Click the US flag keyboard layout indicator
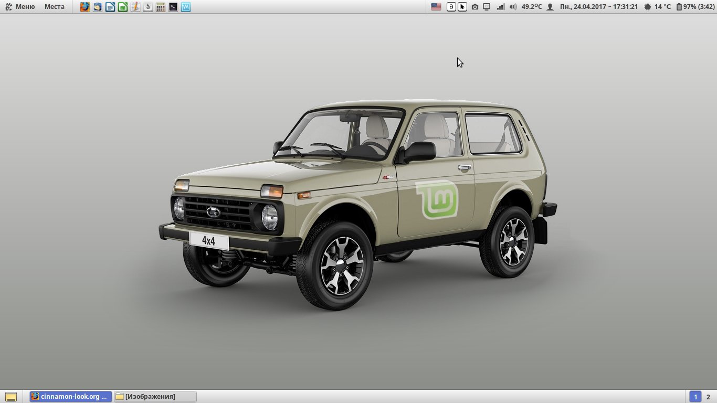This screenshot has width=717, height=403. point(436,7)
